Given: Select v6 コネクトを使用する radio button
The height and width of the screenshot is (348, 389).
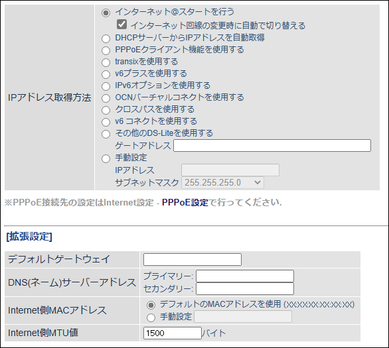Looking at the screenshot, I should (106, 122).
